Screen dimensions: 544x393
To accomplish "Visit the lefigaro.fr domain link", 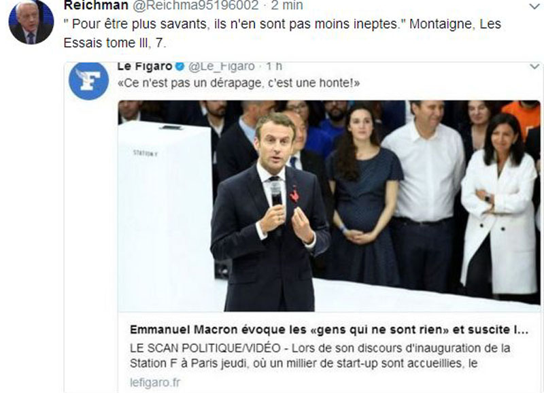I will tap(155, 382).
